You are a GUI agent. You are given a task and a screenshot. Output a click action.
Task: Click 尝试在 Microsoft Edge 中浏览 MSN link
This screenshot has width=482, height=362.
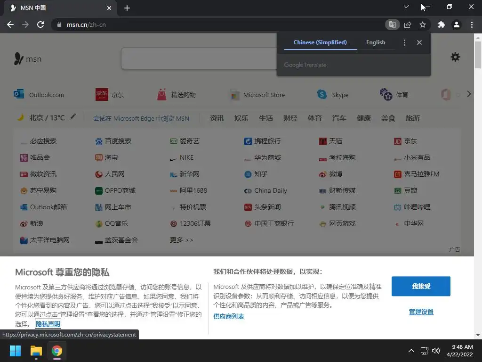point(141,118)
